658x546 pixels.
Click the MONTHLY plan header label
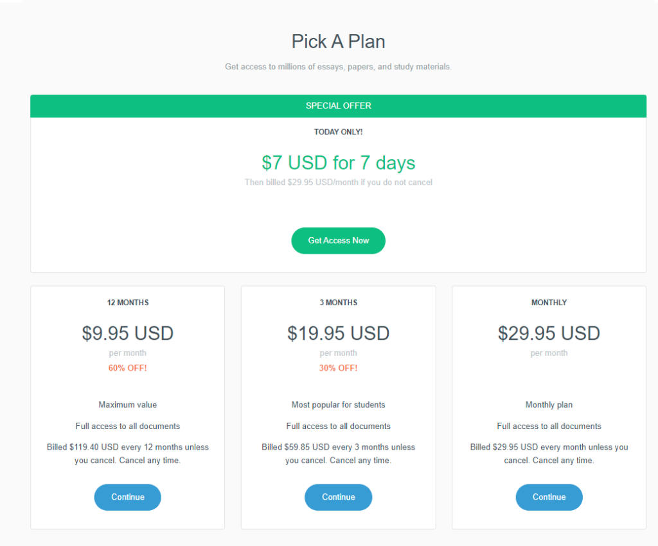(549, 302)
